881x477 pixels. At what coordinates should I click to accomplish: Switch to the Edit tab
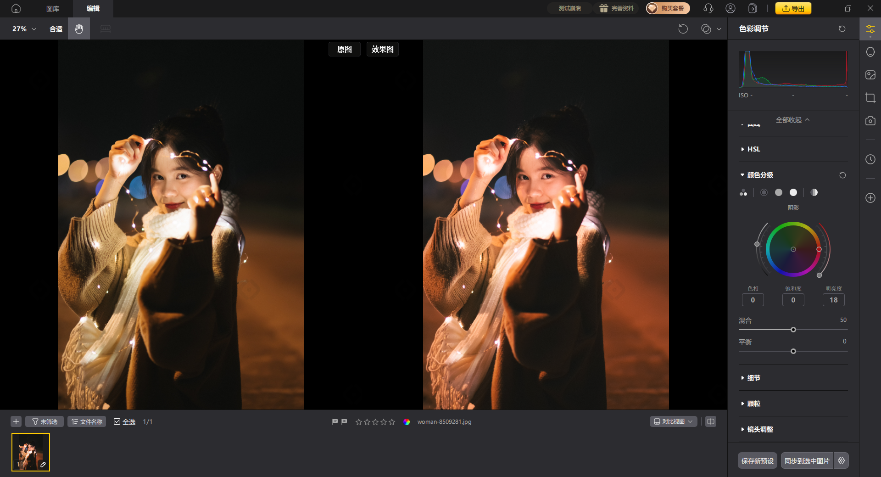pyautogui.click(x=93, y=8)
